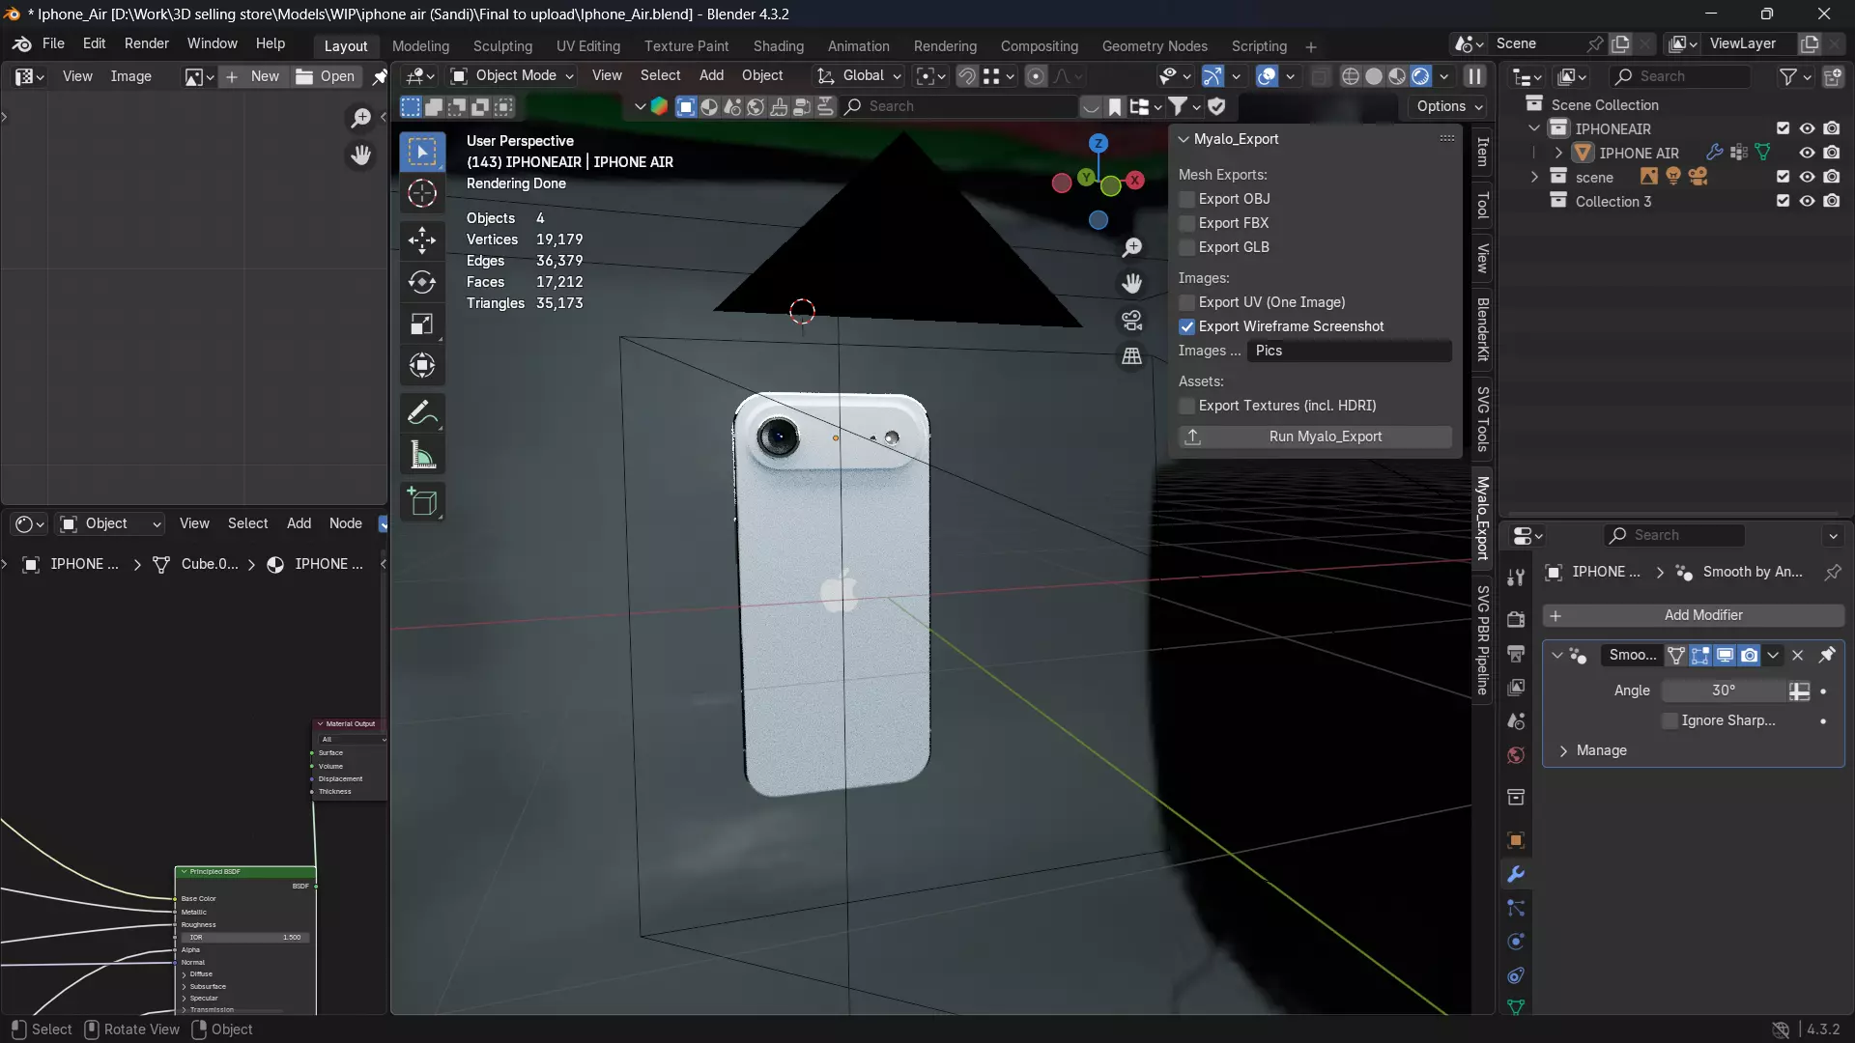
Task: Expand the Manage section of modifier
Action: (x=1563, y=750)
